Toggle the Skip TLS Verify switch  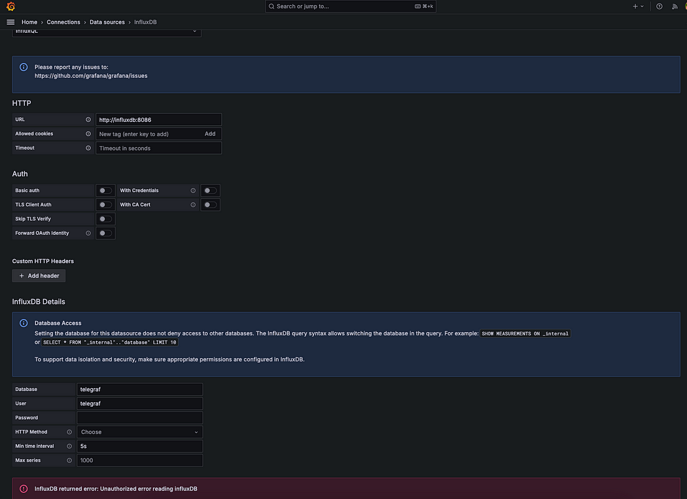105,219
